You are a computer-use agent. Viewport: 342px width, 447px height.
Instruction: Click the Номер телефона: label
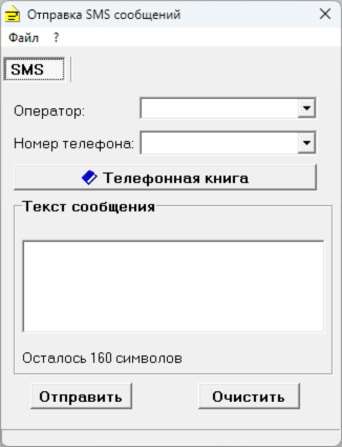pos(74,144)
